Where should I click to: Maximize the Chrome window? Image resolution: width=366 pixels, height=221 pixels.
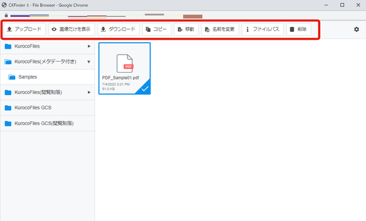[x=342, y=5]
